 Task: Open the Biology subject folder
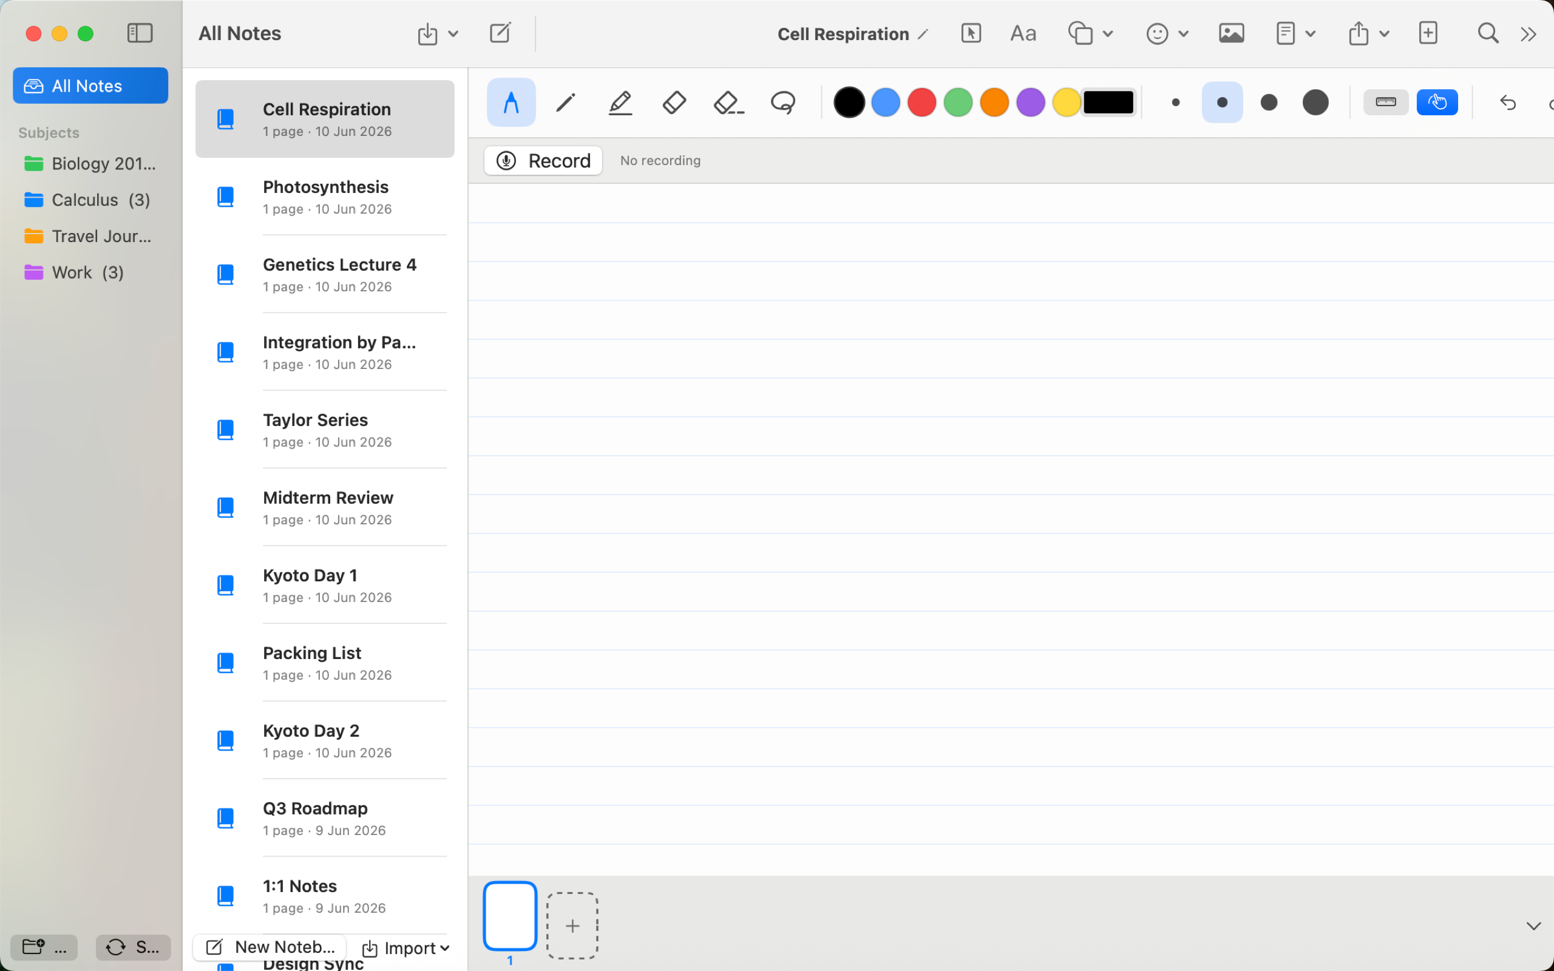90,164
